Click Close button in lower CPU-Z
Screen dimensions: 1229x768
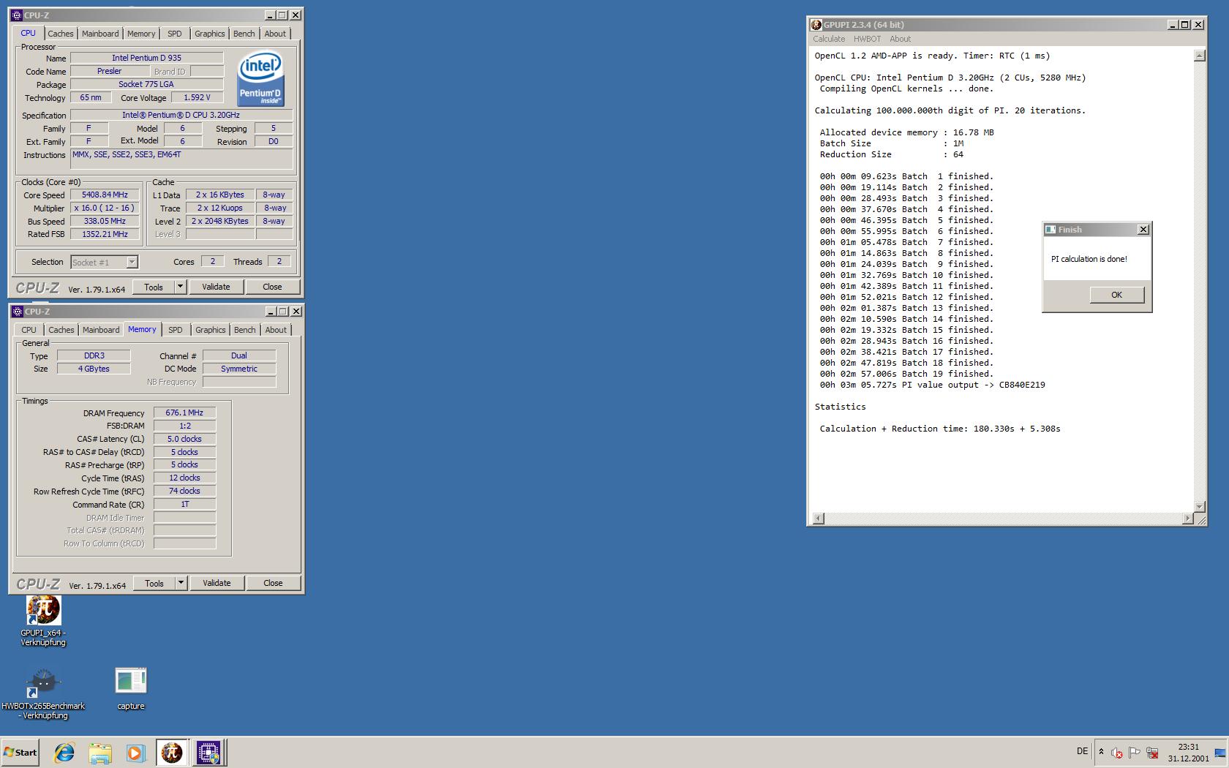coord(273,583)
